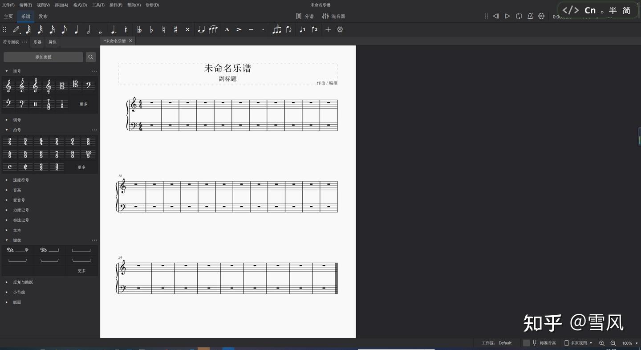Apply a sharp accidental
641x350 pixels.
[x=174, y=29]
